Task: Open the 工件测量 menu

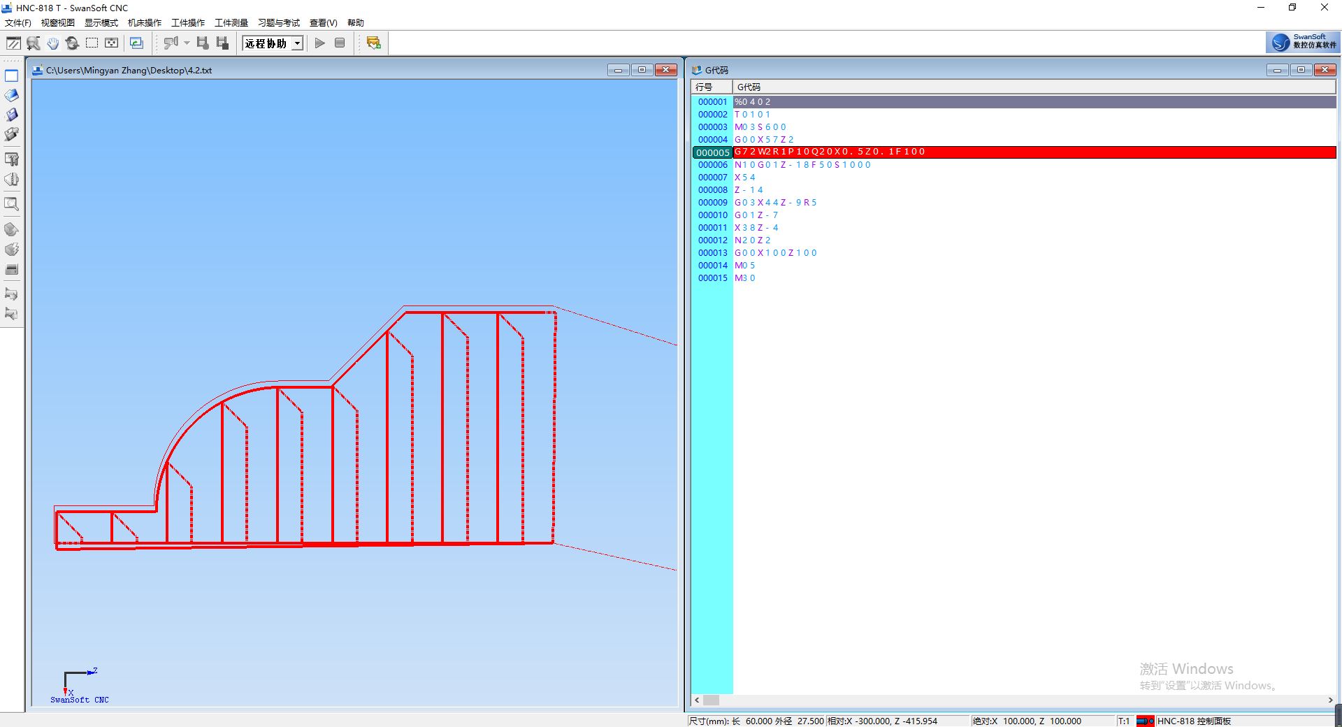Action: [x=231, y=23]
